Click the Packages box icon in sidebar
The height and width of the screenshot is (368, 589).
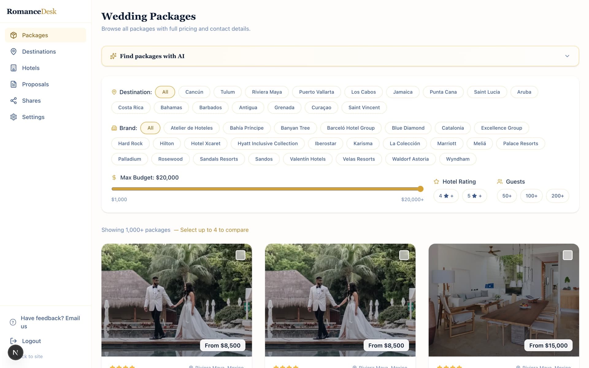click(13, 35)
